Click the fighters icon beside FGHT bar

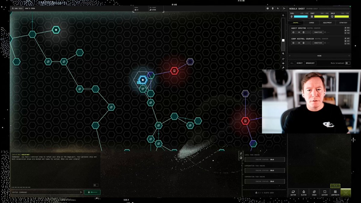312,17
